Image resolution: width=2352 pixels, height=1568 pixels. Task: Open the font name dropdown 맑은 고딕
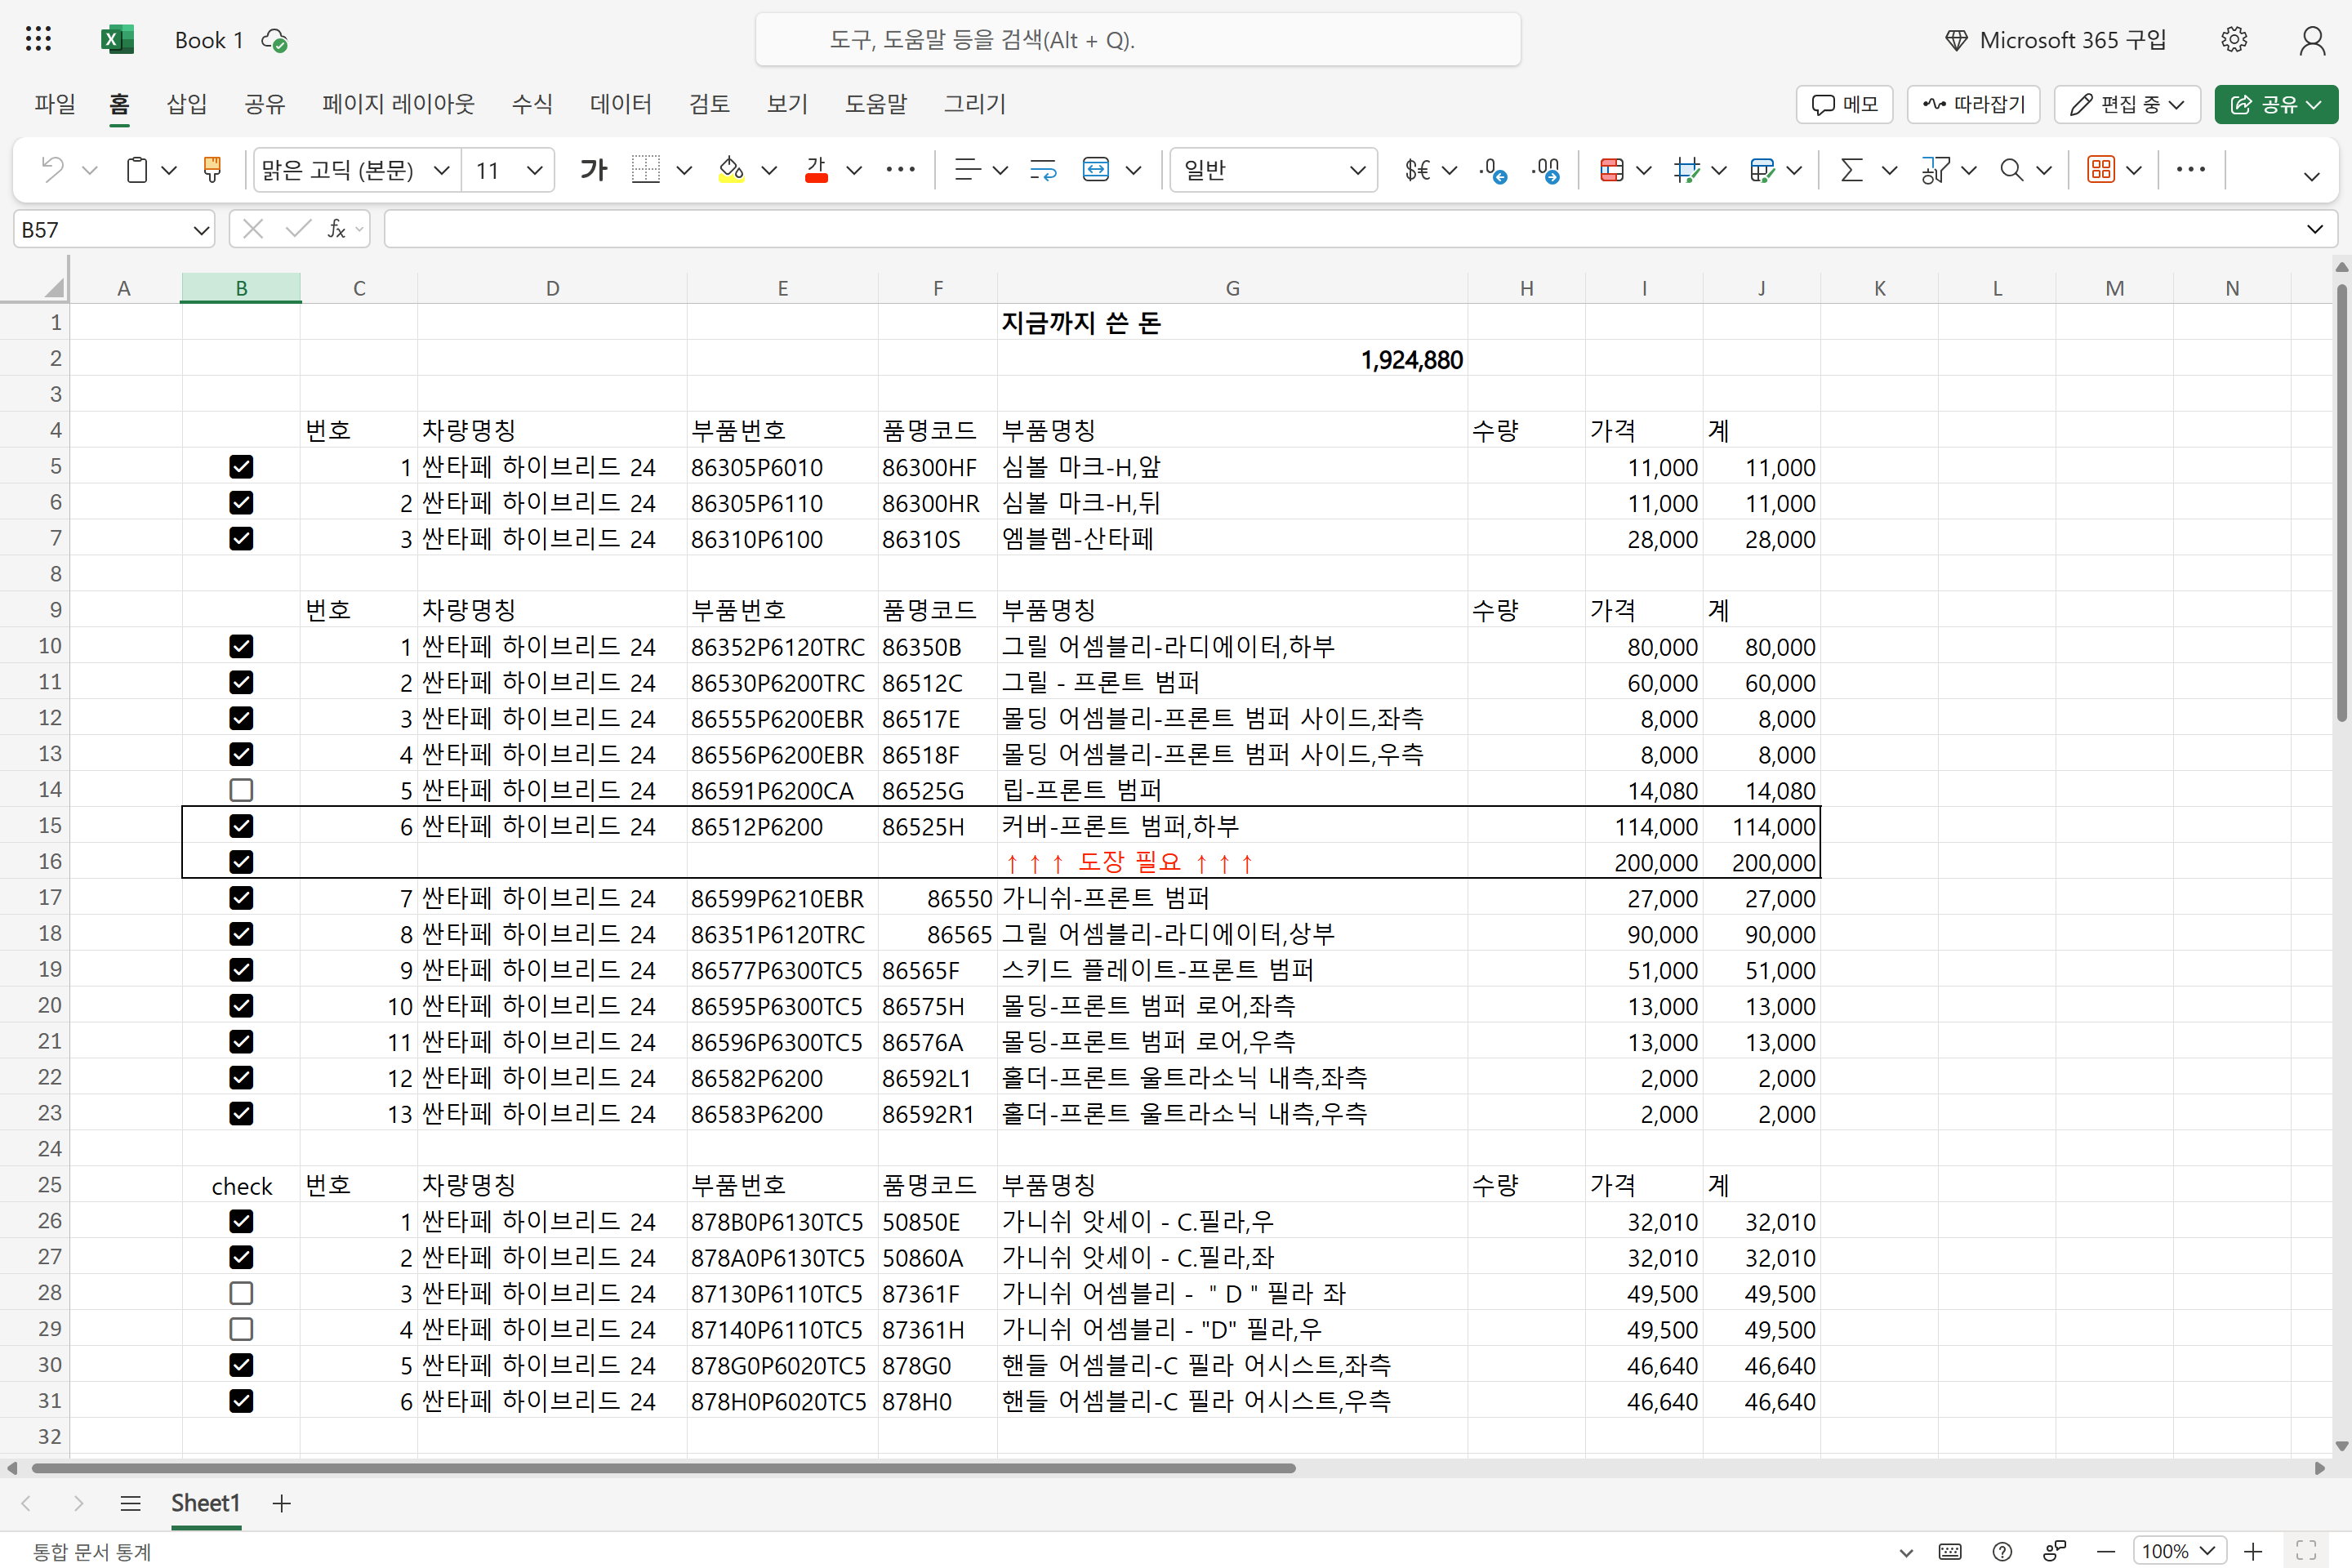(x=441, y=170)
